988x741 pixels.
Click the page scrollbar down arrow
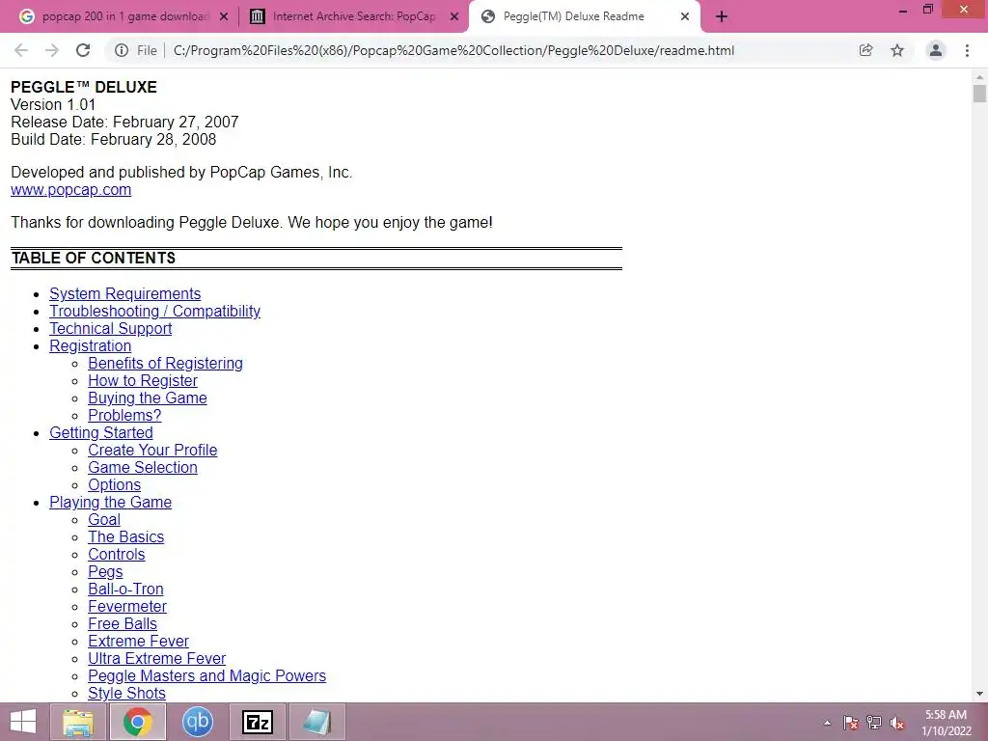[979, 694]
